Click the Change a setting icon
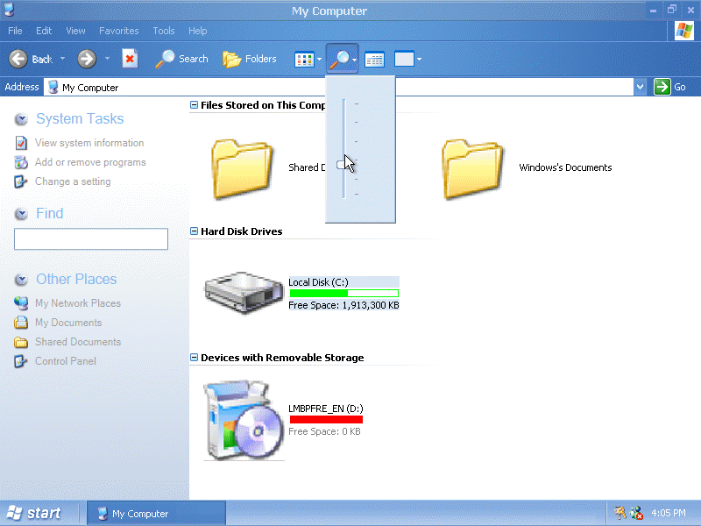The height and width of the screenshot is (526, 701). tap(21, 181)
